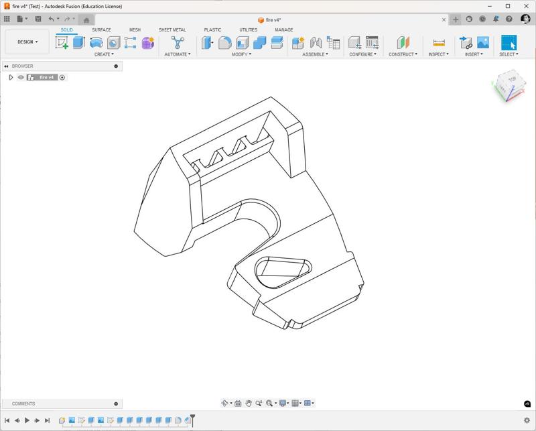The image size is (536, 431).
Task: Open the Create dropdown menu
Action: click(x=104, y=54)
